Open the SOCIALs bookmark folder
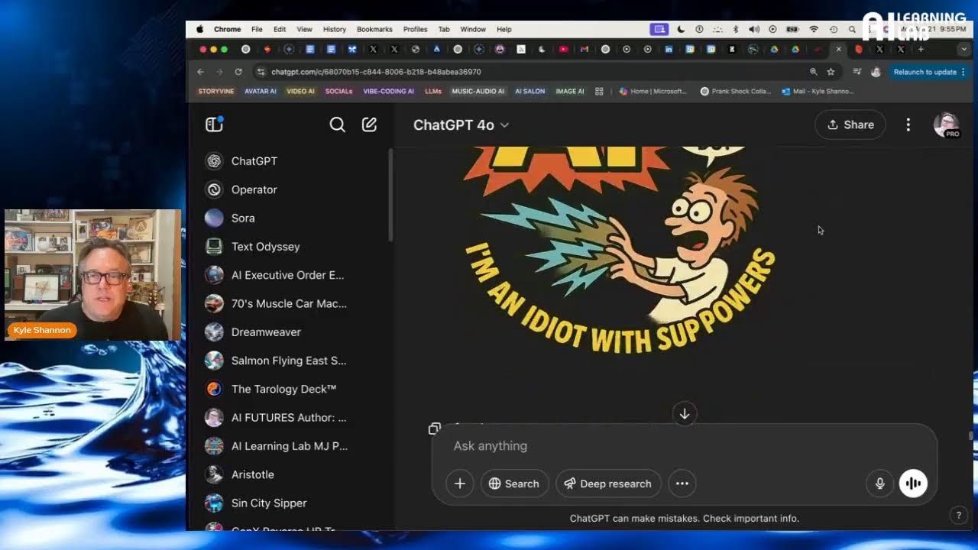Viewport: 978px width, 550px height. click(x=338, y=92)
